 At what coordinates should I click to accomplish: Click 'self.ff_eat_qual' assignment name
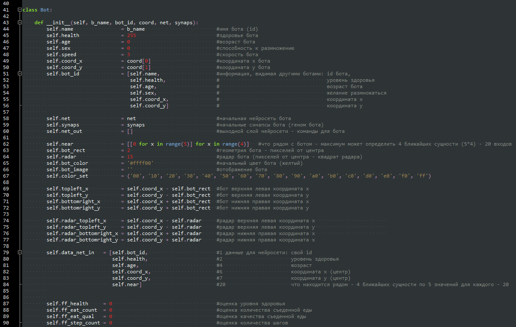[x=71, y=316]
